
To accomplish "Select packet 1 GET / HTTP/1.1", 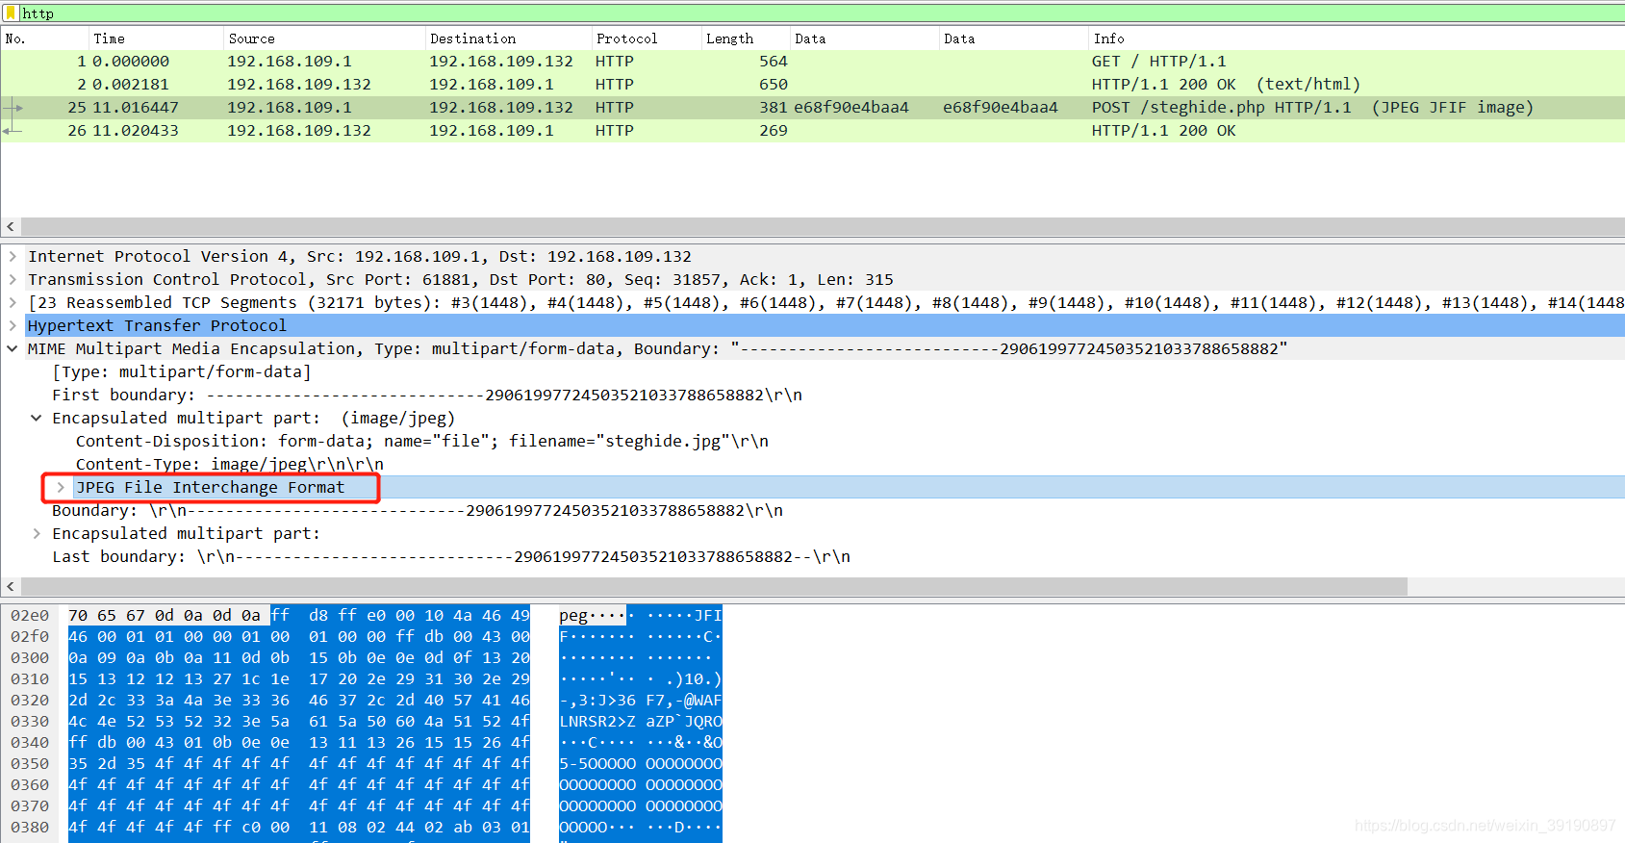I will pos(812,61).
